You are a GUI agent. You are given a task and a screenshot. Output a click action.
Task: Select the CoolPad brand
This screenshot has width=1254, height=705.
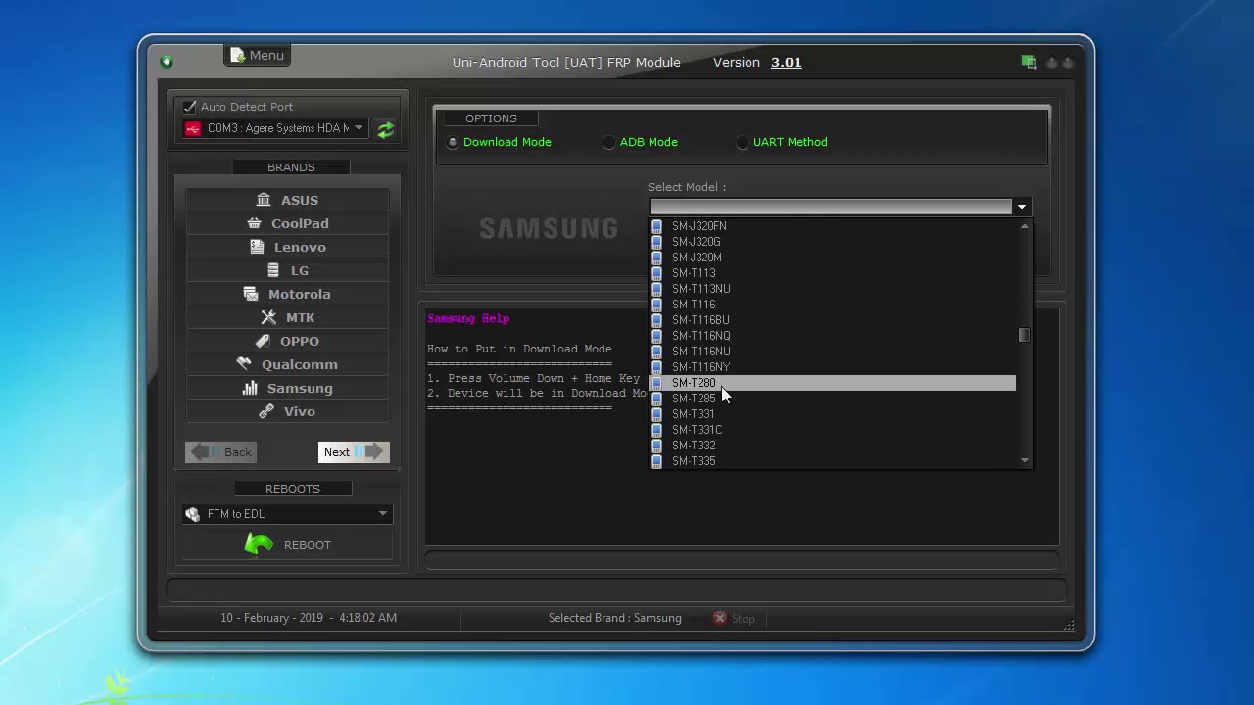(287, 223)
